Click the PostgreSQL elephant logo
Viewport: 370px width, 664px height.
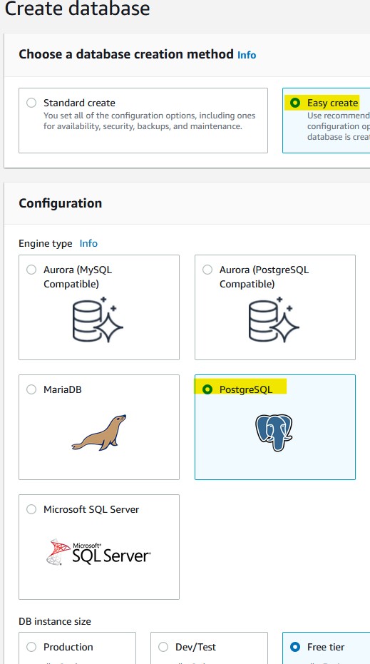coord(274,432)
